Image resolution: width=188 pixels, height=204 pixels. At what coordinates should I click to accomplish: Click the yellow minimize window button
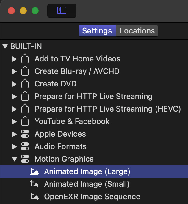[23, 11]
